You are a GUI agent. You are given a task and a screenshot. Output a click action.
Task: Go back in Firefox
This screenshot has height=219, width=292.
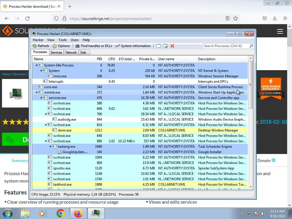coord(7,19)
